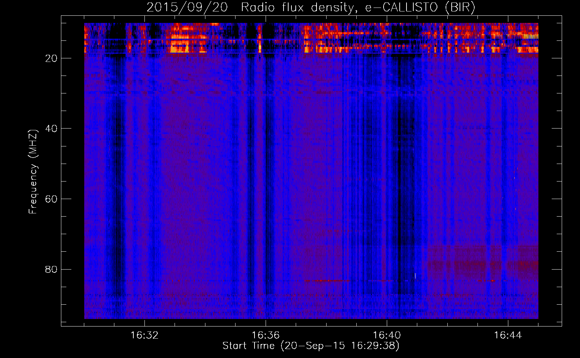Click the 16:44 time tick label
580x358 pixels.
pos(508,335)
